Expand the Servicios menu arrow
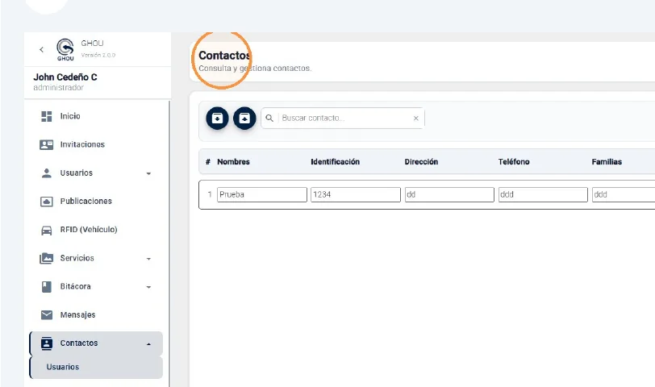655x387 pixels. 148,259
